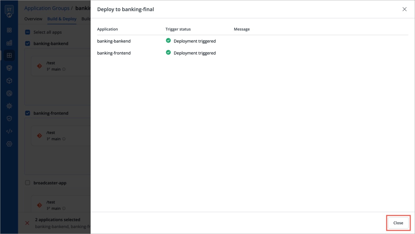The image size is (415, 234).
Task: Open the chart-grid icon in the sidebar
Action: (x=9, y=43)
